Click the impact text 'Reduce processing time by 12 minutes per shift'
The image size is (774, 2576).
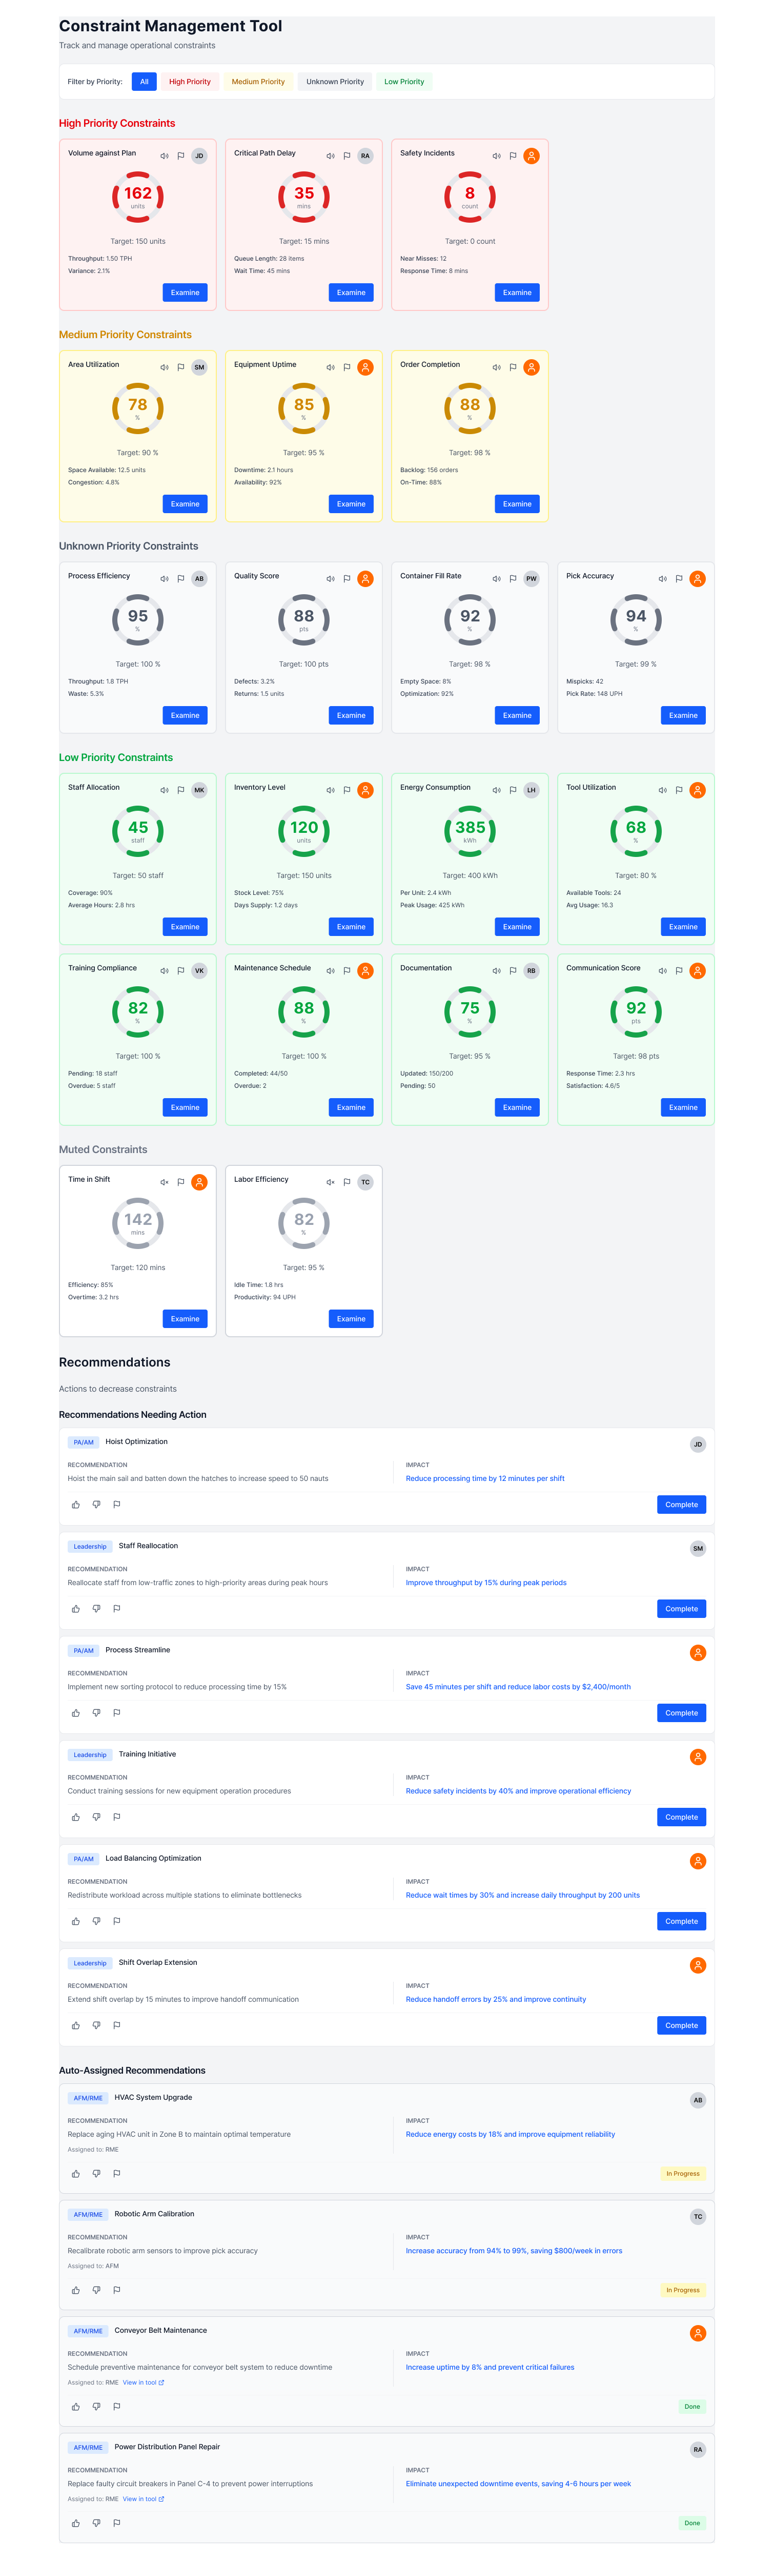pos(485,1479)
